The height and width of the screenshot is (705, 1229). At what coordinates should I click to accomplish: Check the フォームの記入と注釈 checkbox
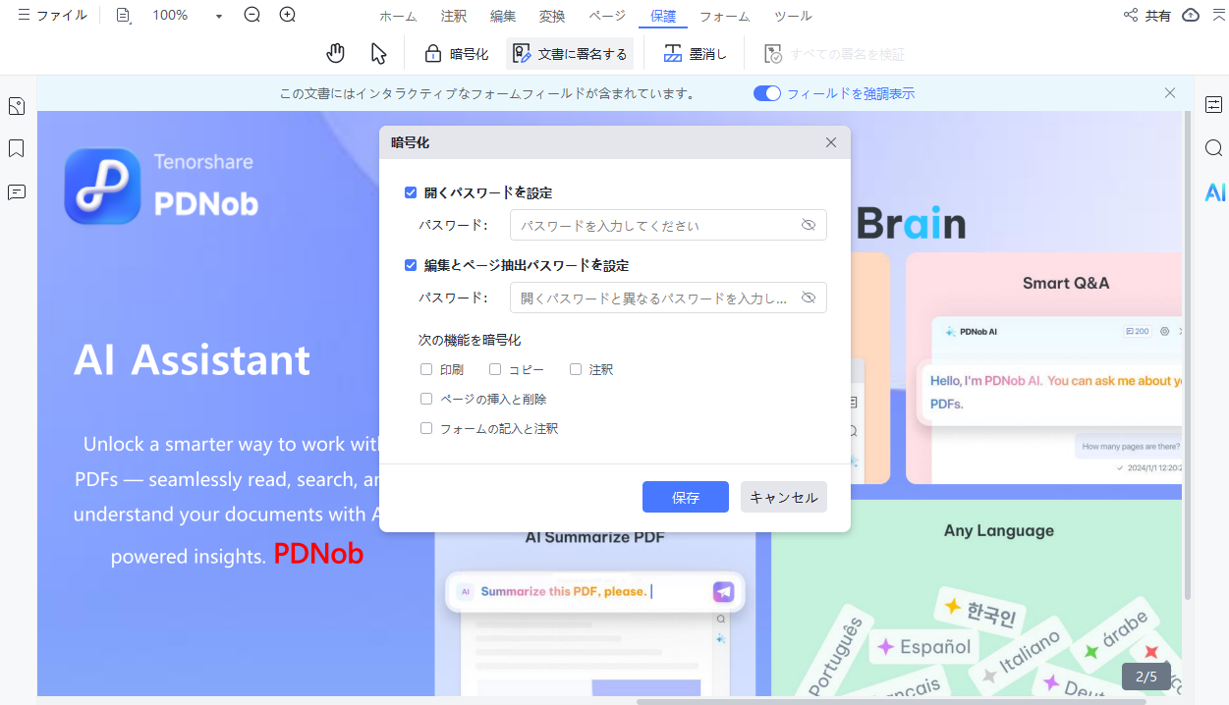pyautogui.click(x=426, y=428)
